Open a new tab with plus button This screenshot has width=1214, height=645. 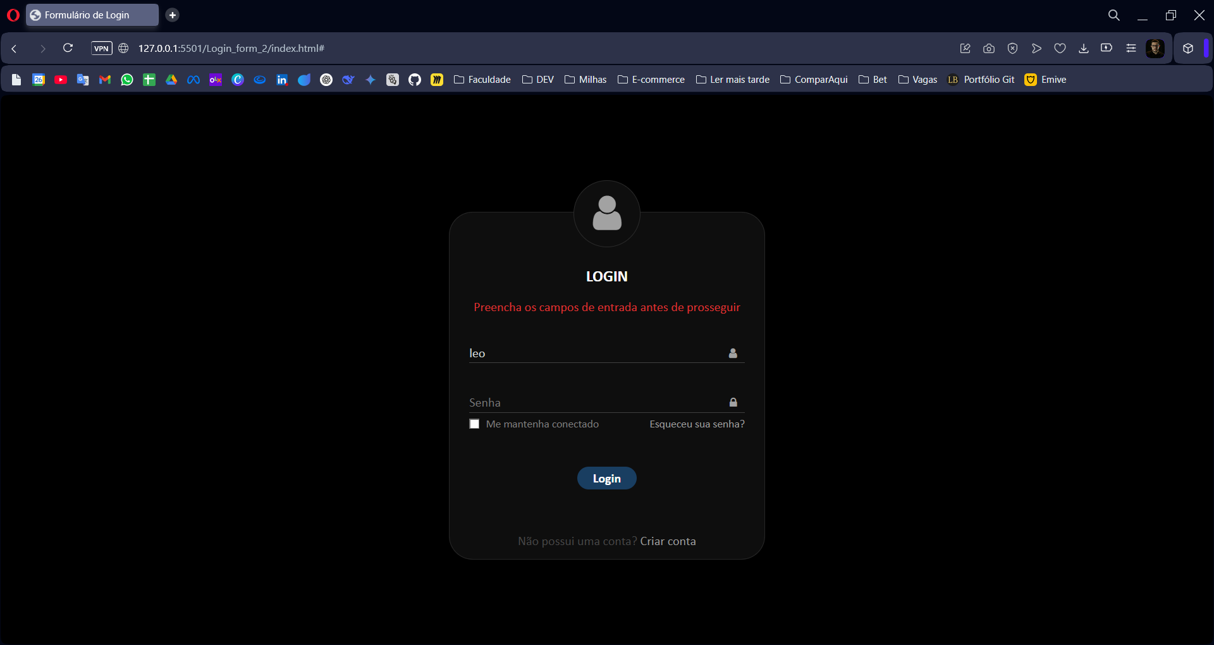(172, 15)
